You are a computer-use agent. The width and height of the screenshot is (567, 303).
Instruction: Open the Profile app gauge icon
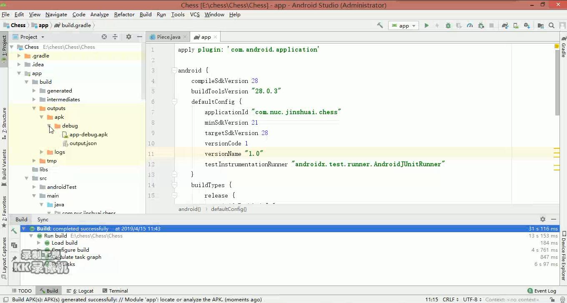pyautogui.click(x=470, y=25)
